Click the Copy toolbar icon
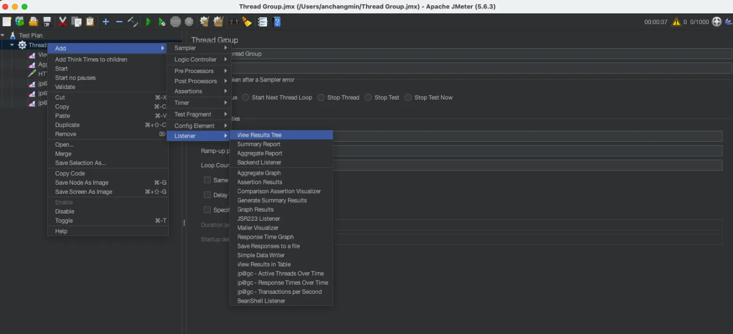Image resolution: width=733 pixels, height=334 pixels. [x=76, y=22]
